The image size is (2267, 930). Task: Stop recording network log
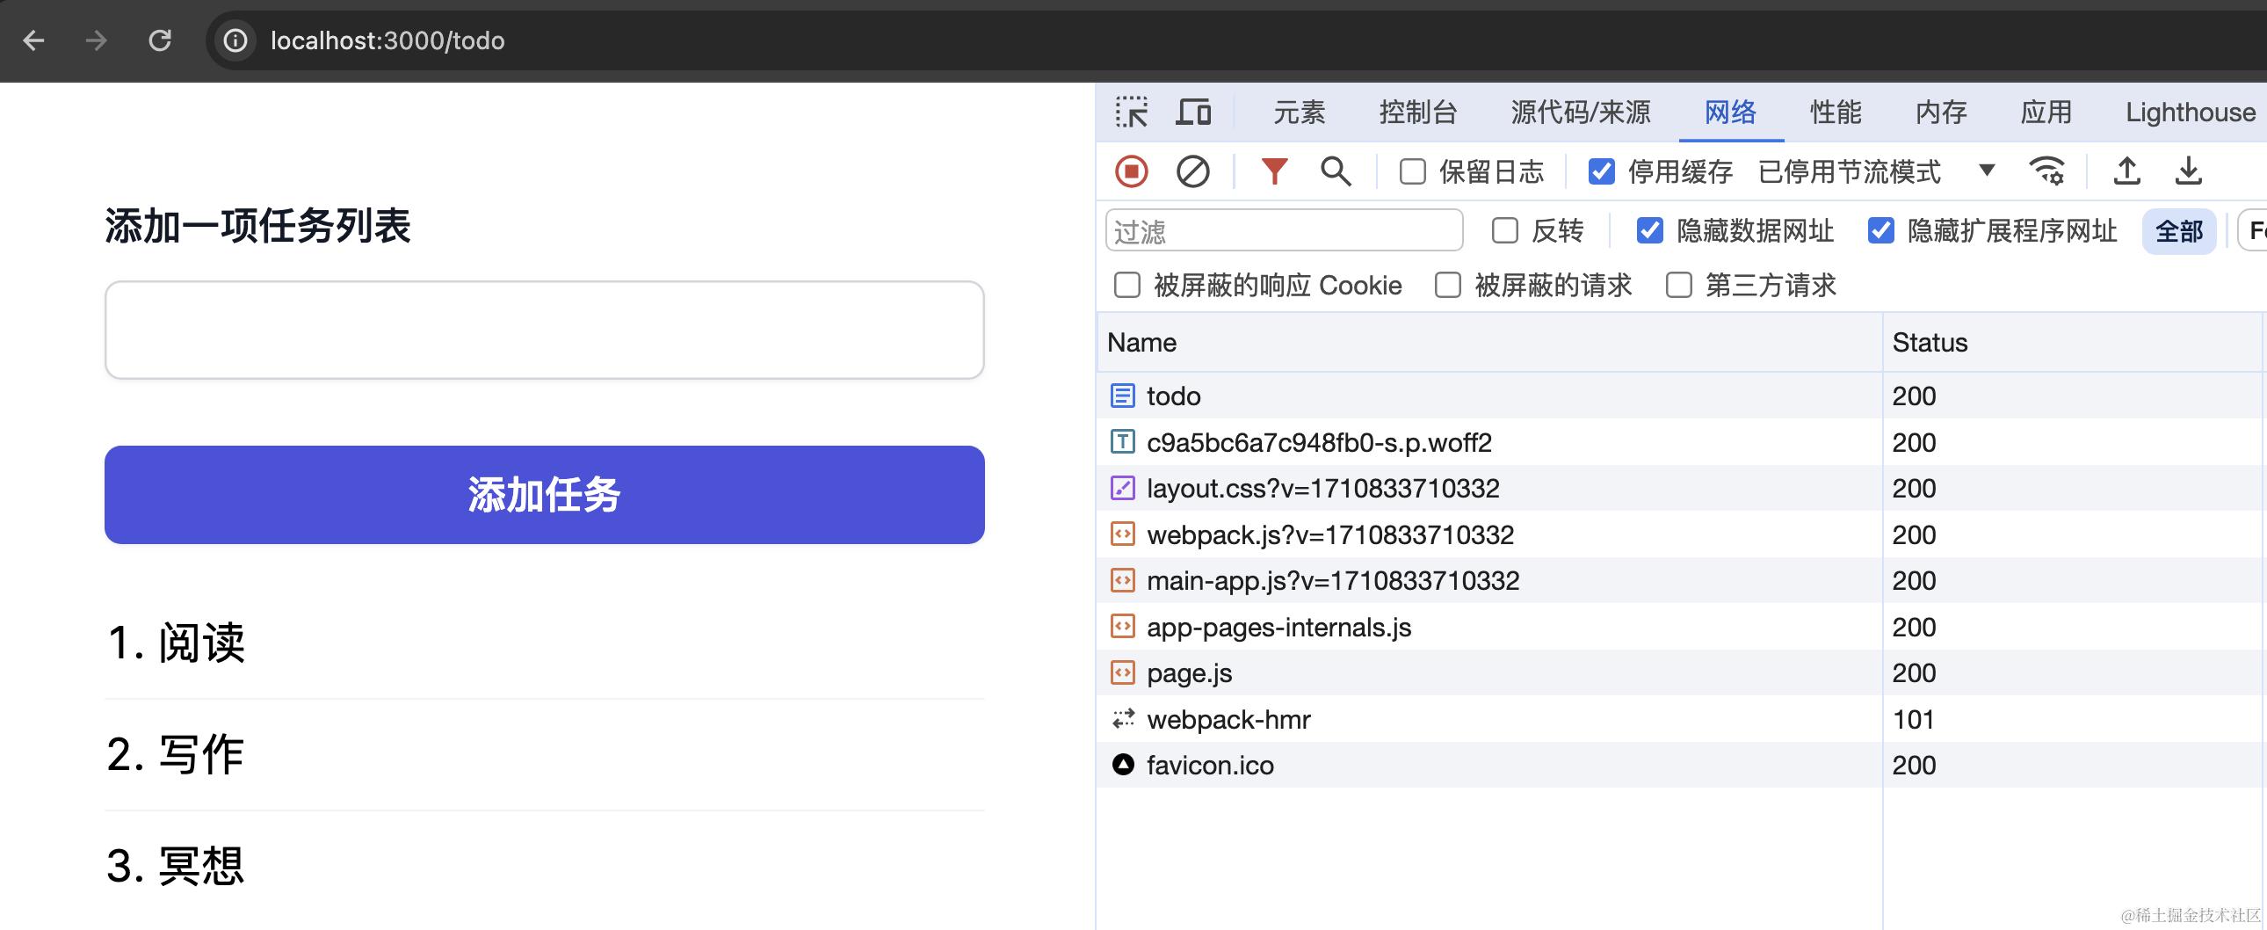point(1132,171)
